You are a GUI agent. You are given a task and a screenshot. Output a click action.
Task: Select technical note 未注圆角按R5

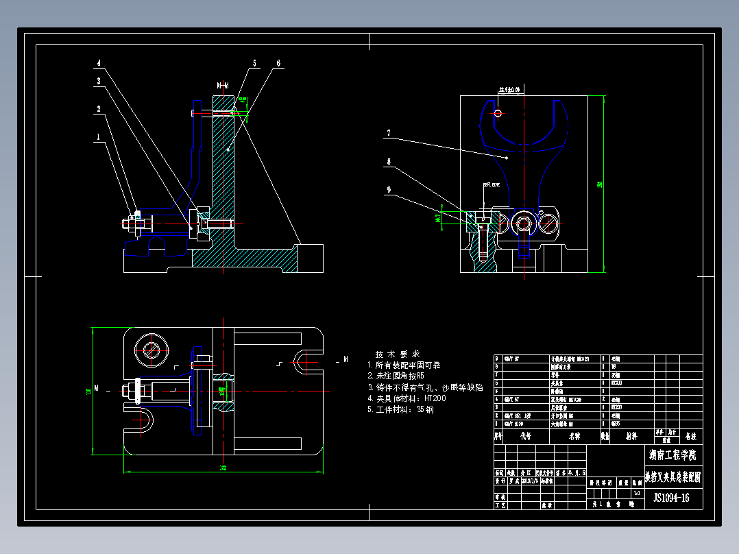point(396,376)
